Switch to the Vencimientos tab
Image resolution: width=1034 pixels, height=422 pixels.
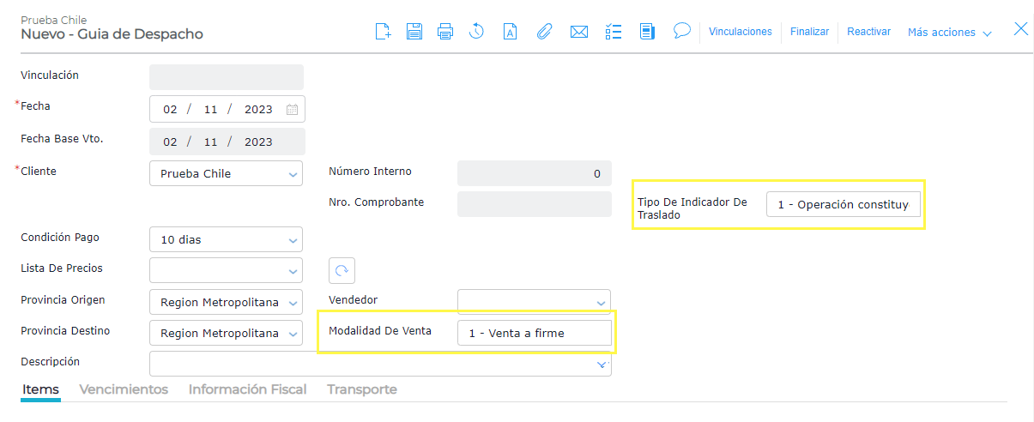click(124, 389)
